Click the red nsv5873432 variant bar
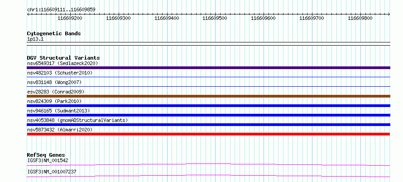 [x=208, y=134]
